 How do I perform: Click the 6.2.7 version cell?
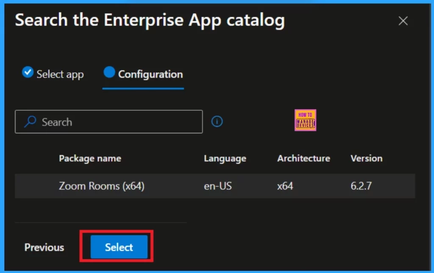(x=361, y=186)
